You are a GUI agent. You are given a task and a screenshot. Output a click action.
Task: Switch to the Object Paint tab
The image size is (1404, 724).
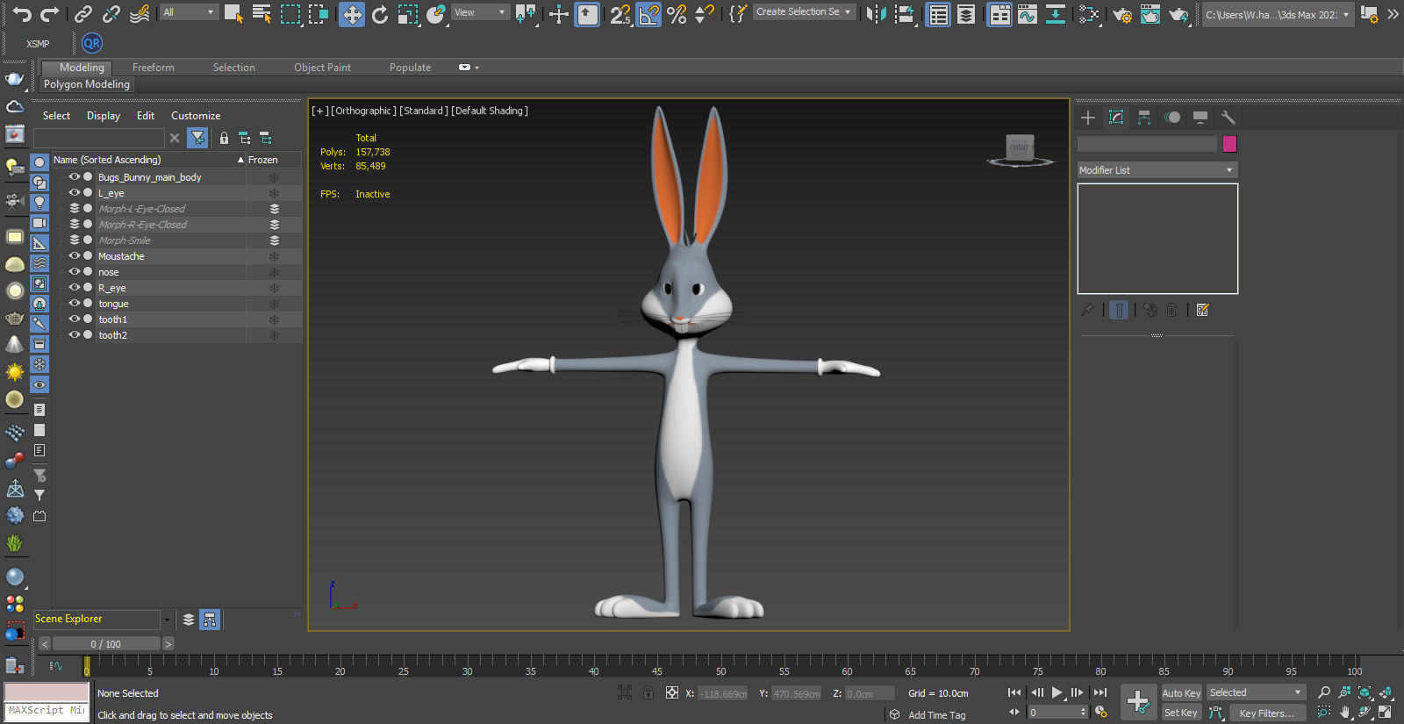pyautogui.click(x=322, y=68)
